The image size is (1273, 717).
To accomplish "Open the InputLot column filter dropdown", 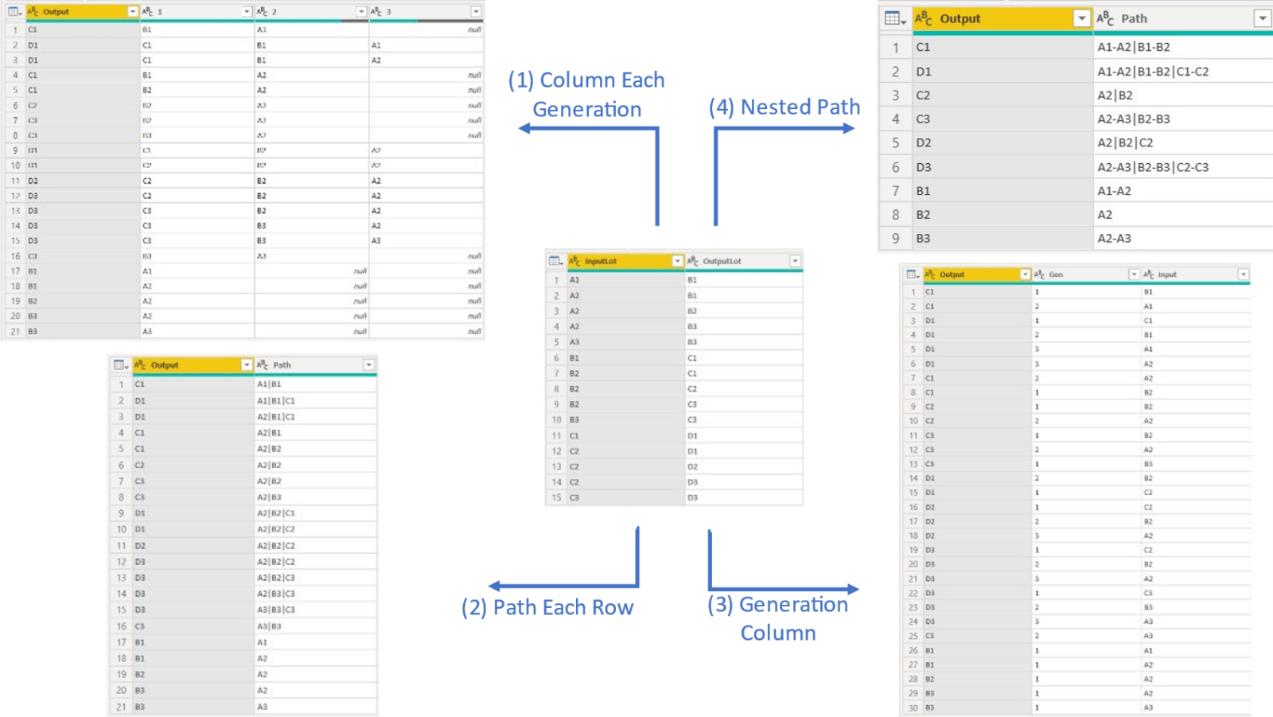I will 677,261.
